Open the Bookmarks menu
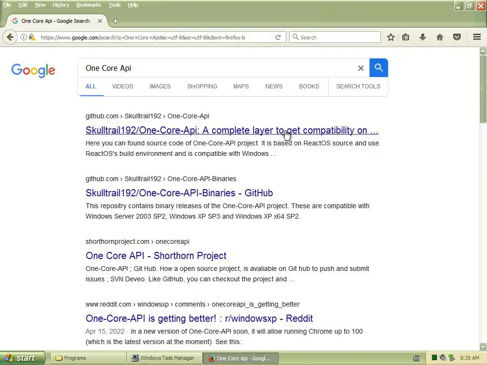Screen dimensions: 487x365 [x=88, y=5]
